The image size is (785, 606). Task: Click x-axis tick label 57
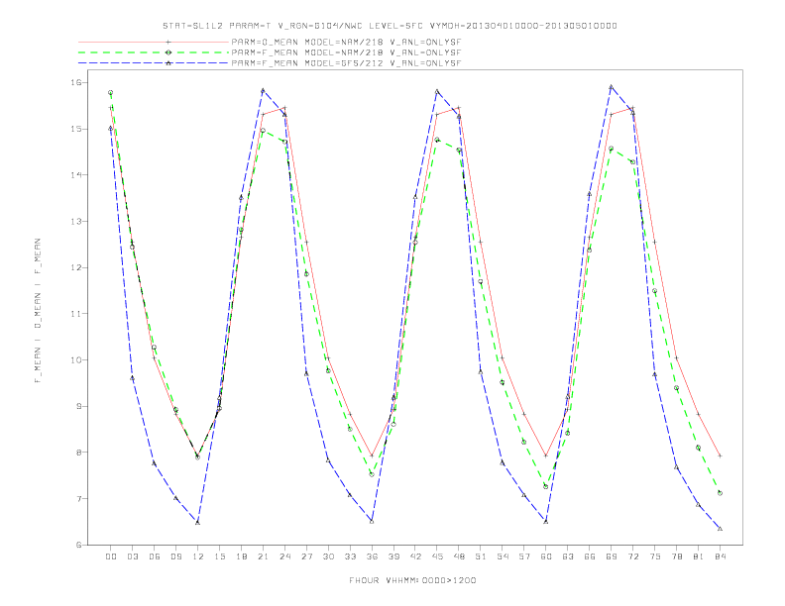pos(524,556)
